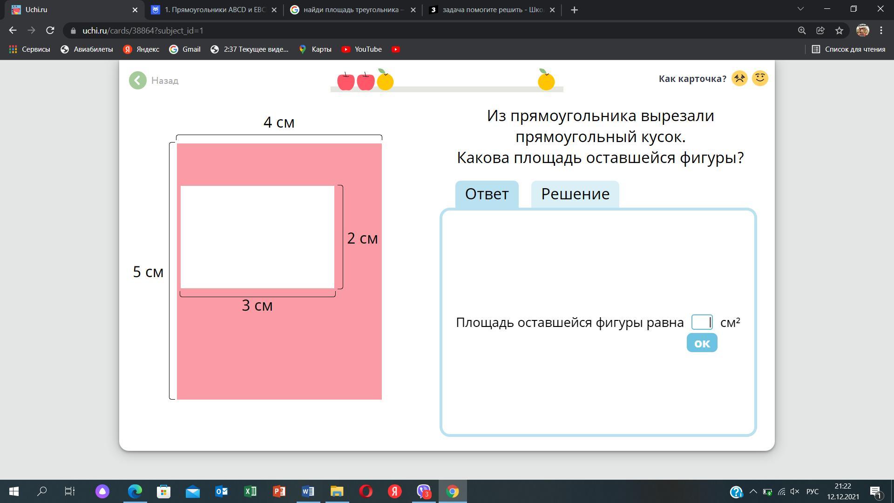Open the browser zoom magnifier icon

[x=802, y=30]
